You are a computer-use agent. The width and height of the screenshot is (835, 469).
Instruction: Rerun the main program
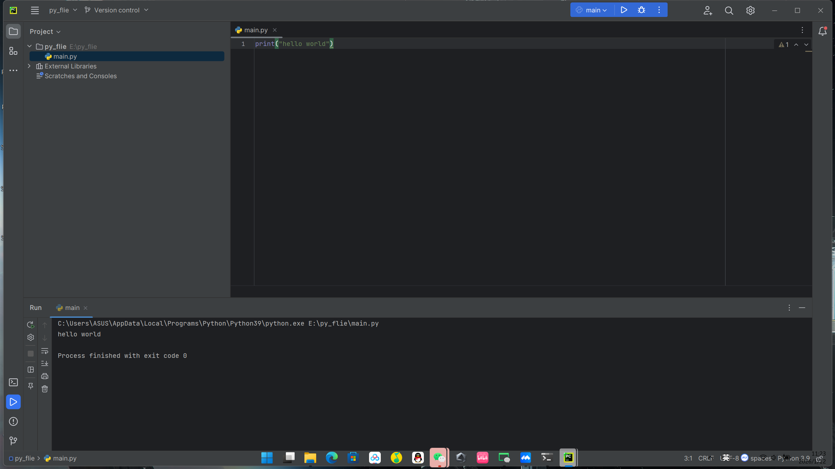pos(30,325)
